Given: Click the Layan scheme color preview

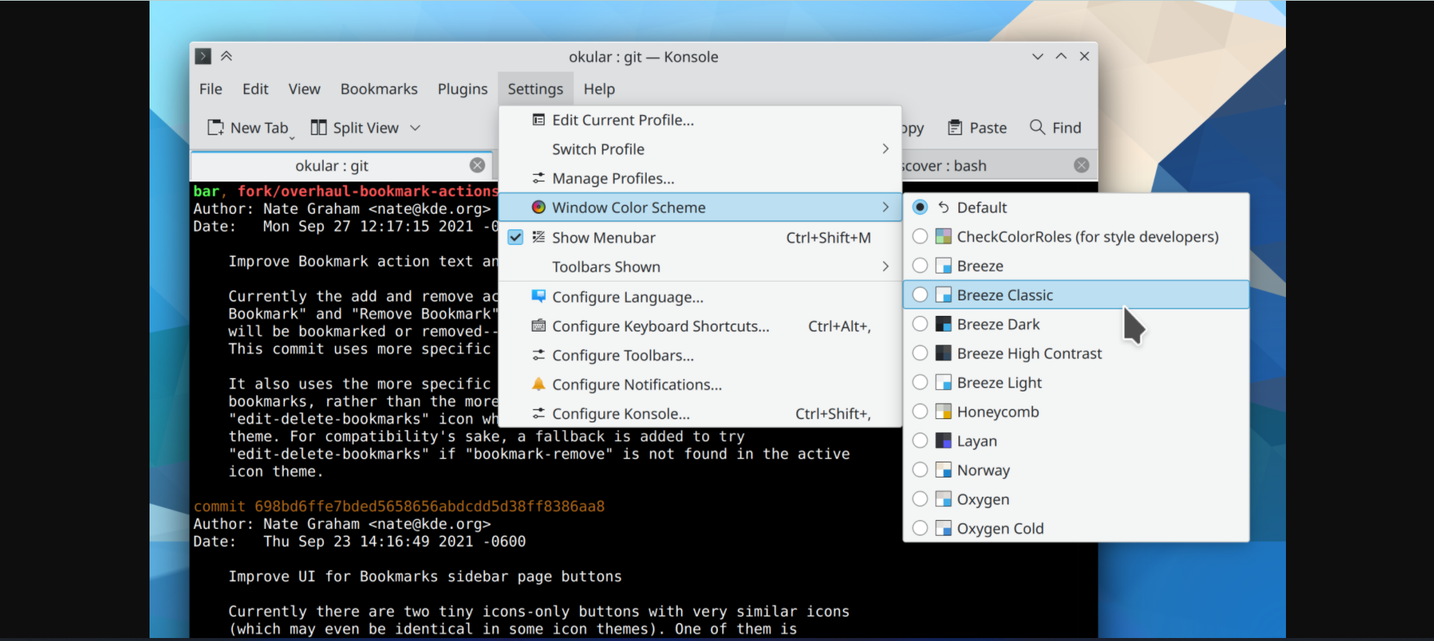Looking at the screenshot, I should (x=944, y=441).
